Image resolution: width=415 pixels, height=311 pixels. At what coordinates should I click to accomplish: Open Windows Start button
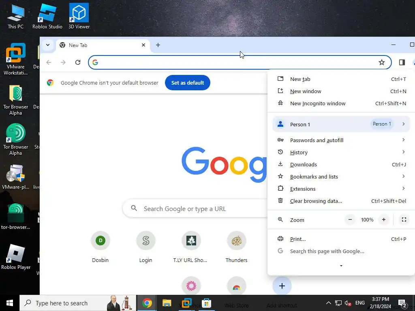[x=10, y=303]
